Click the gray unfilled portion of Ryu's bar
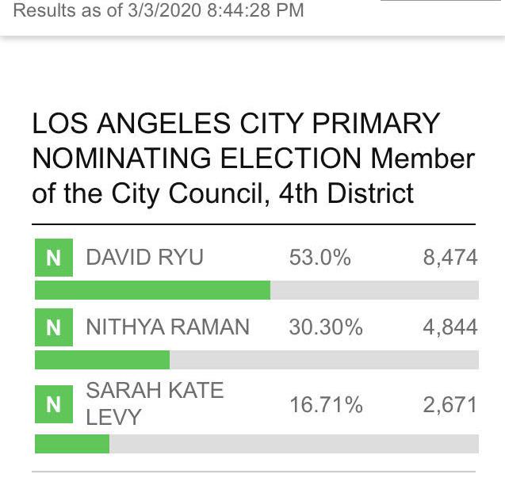505x497 pixels. pos(374,290)
